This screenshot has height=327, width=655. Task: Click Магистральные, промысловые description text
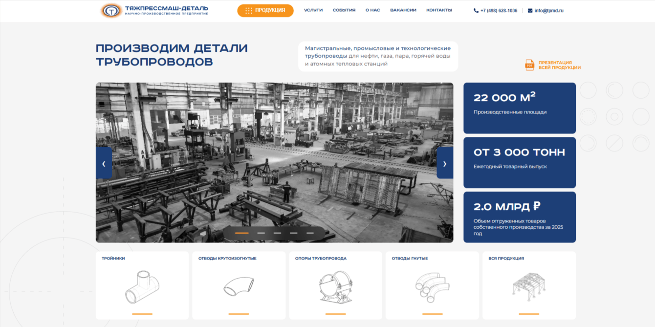click(x=378, y=56)
